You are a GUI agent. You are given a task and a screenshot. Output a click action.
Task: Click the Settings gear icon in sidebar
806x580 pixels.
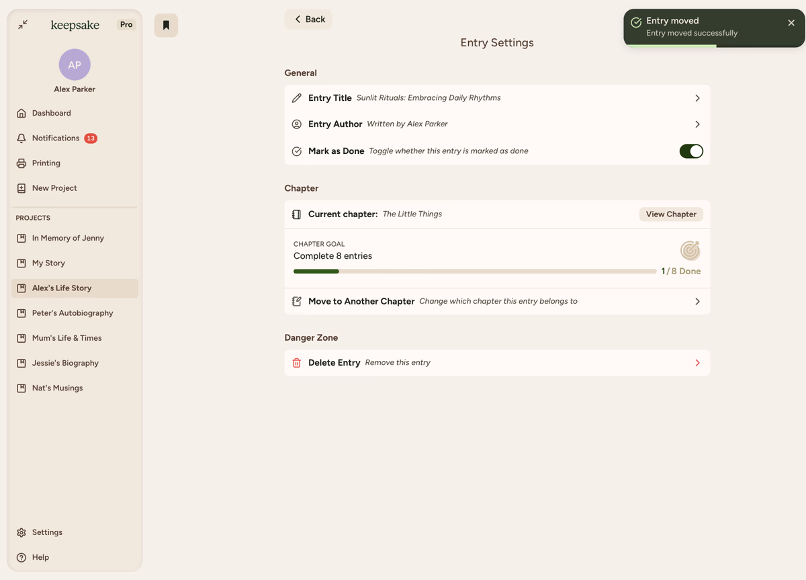tap(21, 532)
